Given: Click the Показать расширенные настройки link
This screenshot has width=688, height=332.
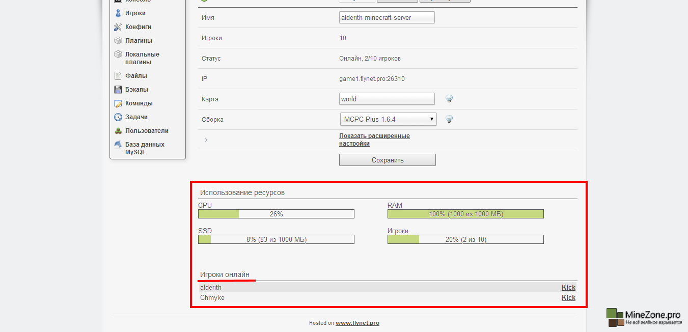Looking at the screenshot, I should coord(374,140).
